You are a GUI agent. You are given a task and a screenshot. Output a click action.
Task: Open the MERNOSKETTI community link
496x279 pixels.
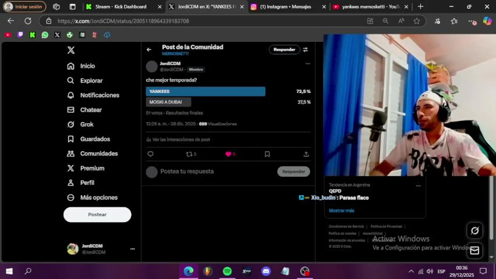pyautogui.click(x=175, y=54)
